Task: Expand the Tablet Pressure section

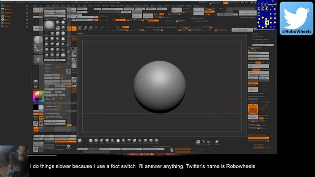Action: [x=51, y=106]
